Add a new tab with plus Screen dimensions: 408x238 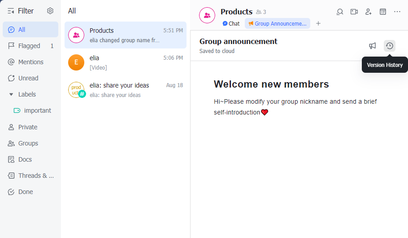click(x=318, y=23)
